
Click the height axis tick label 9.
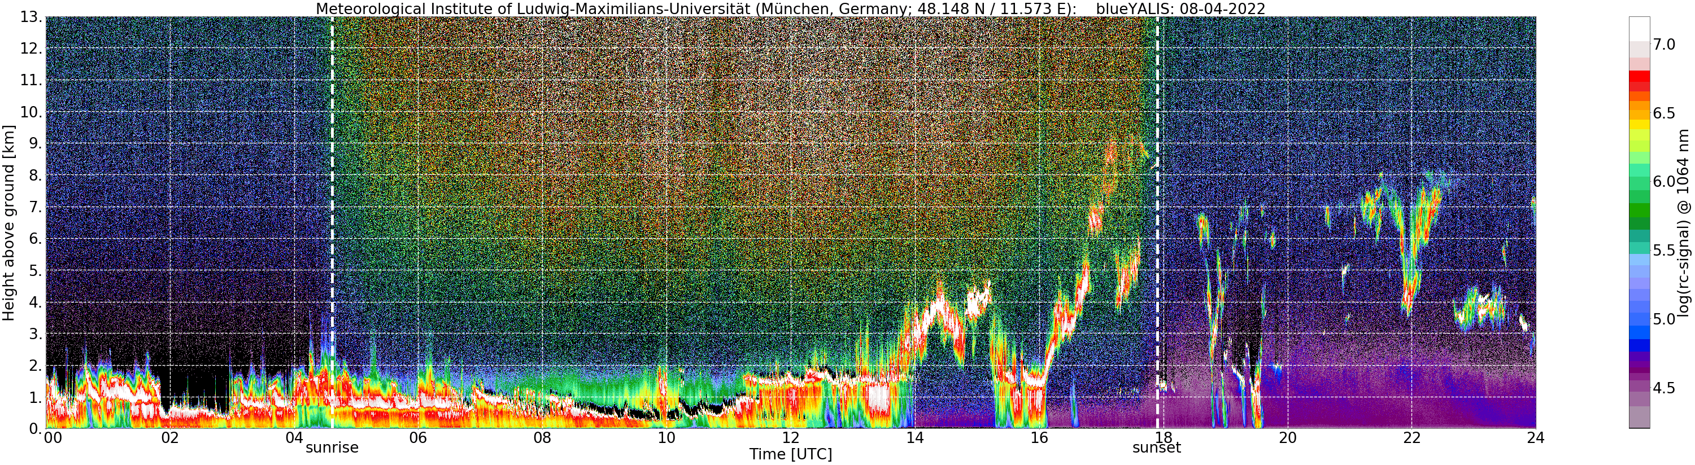(x=36, y=144)
